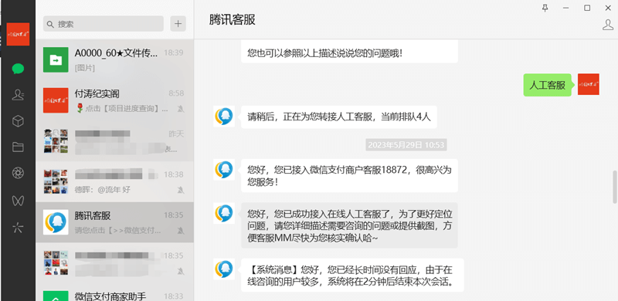Open the Moments shutter icon in the sidebar
This screenshot has height=301, width=618.
tap(18, 173)
